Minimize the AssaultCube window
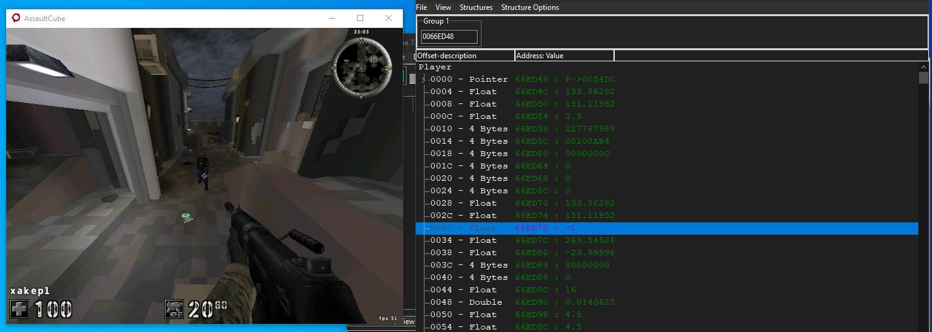Screen dimensions: 932x332 tap(332, 19)
